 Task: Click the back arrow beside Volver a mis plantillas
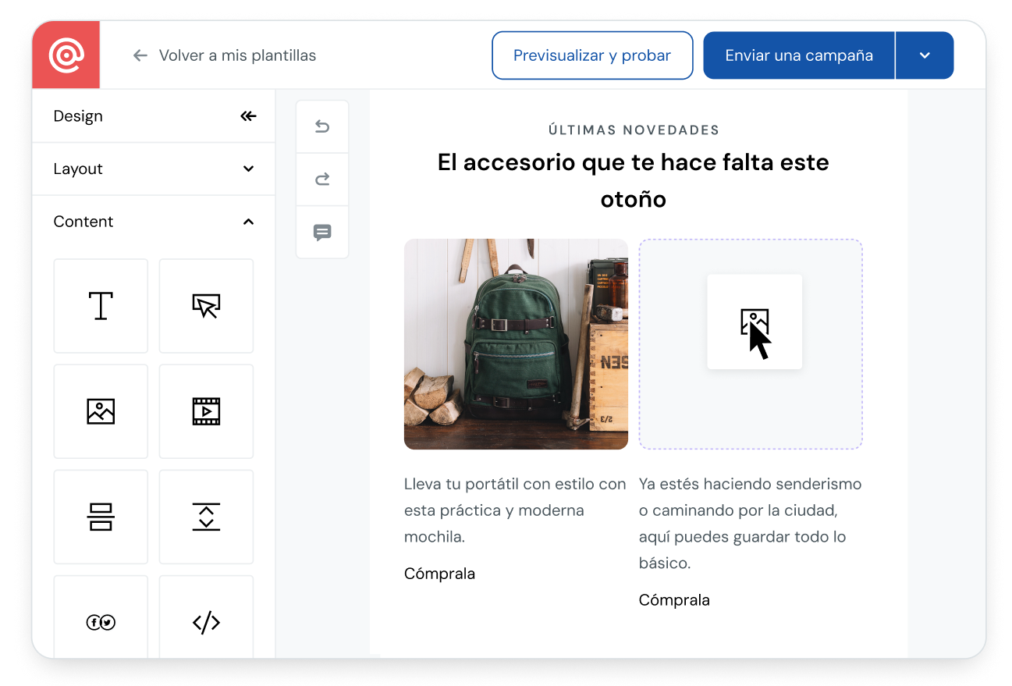pyautogui.click(x=140, y=55)
